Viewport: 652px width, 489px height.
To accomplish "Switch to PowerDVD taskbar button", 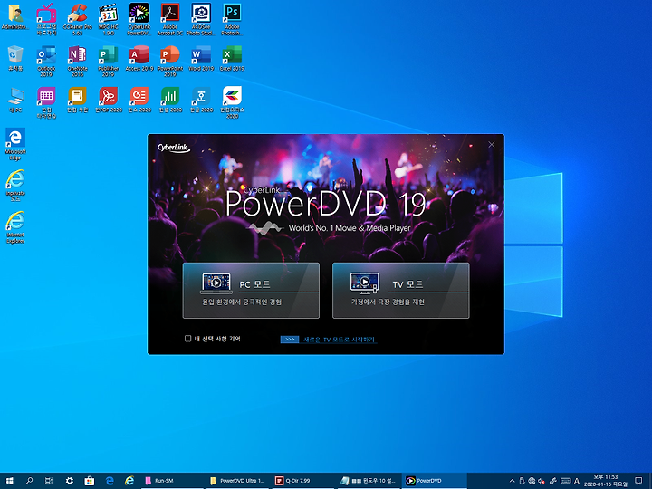I will click(x=435, y=481).
